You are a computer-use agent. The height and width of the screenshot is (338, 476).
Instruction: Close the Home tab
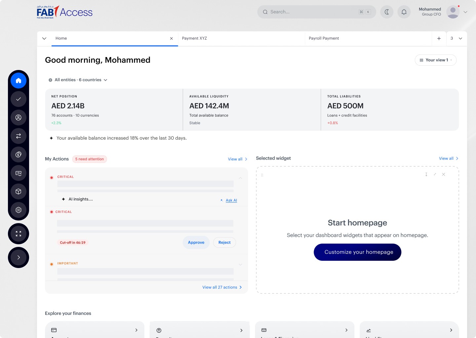pyautogui.click(x=172, y=39)
